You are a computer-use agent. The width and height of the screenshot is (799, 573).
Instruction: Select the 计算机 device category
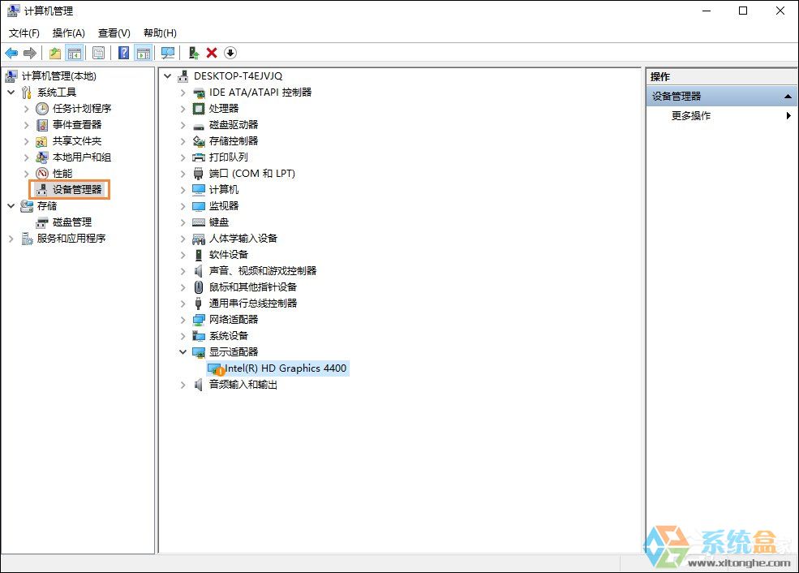(x=224, y=190)
